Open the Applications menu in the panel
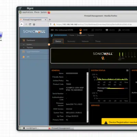Viewport: 137px width, 137px height. coord(27,12)
